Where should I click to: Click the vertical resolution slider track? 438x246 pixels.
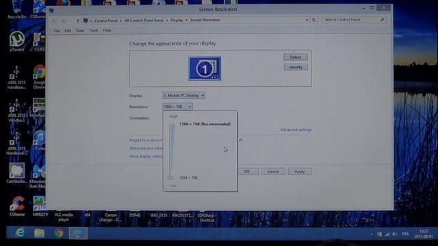click(x=172, y=150)
